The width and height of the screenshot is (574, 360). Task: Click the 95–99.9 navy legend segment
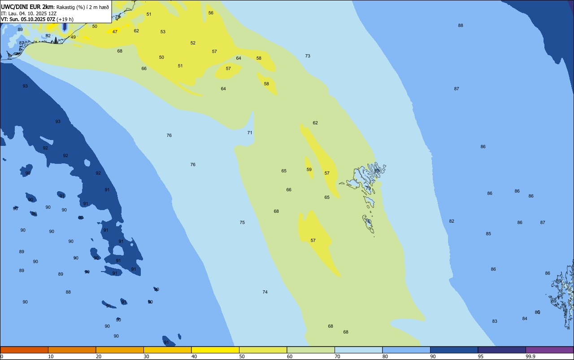point(502,350)
